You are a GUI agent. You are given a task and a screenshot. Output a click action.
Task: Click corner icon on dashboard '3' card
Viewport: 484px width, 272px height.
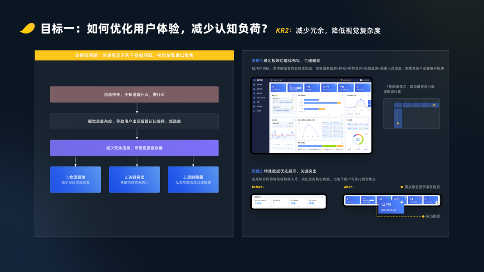[x=368, y=85]
